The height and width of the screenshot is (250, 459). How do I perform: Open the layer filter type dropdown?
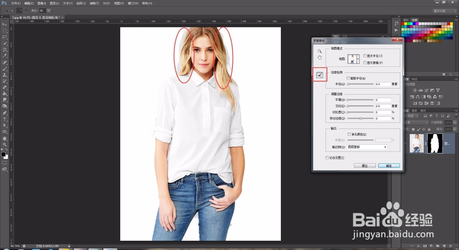tap(414, 116)
